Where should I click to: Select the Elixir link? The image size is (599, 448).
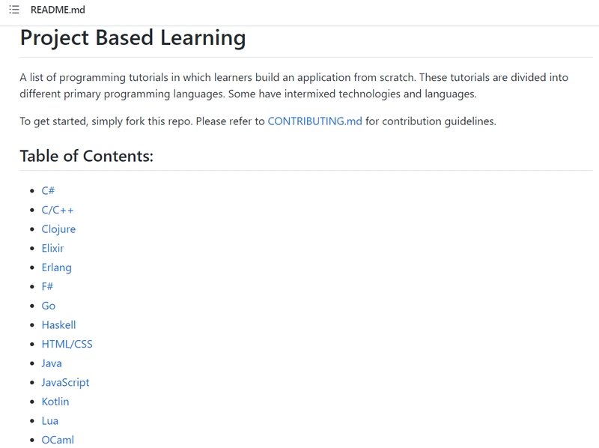[52, 248]
